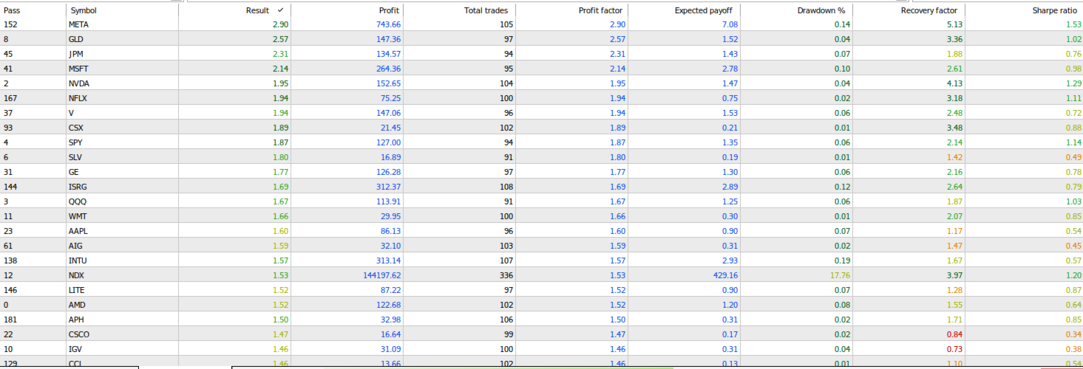Select the QQQ symbol cell
Image resolution: width=1083 pixels, height=369 pixels.
[x=122, y=201]
